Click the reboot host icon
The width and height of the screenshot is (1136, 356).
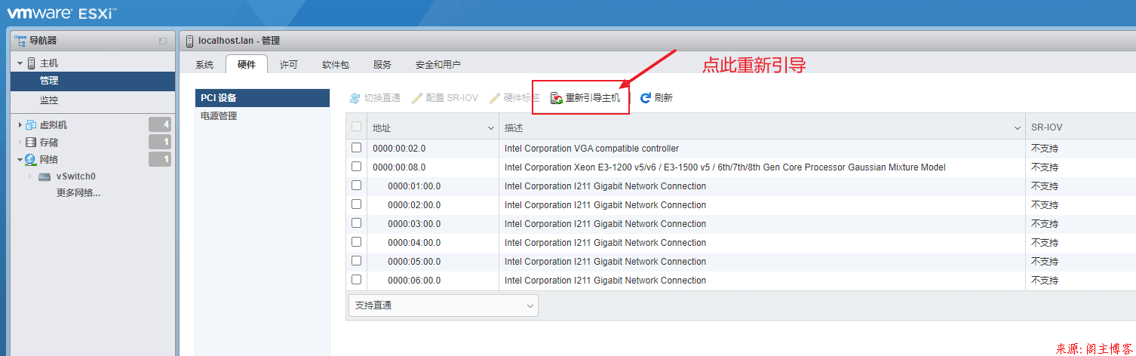pos(557,98)
